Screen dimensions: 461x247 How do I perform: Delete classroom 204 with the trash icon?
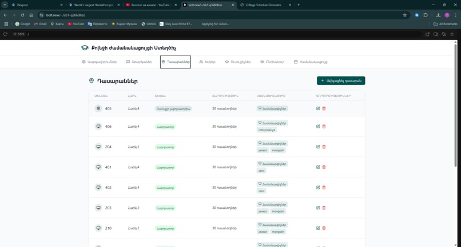tap(324, 147)
